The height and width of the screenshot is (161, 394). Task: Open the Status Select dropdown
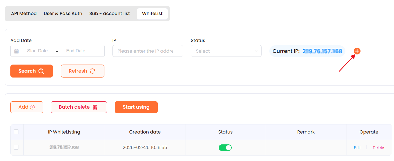[223, 51]
